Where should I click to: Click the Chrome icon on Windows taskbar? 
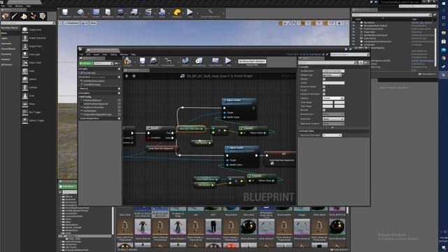point(443,58)
